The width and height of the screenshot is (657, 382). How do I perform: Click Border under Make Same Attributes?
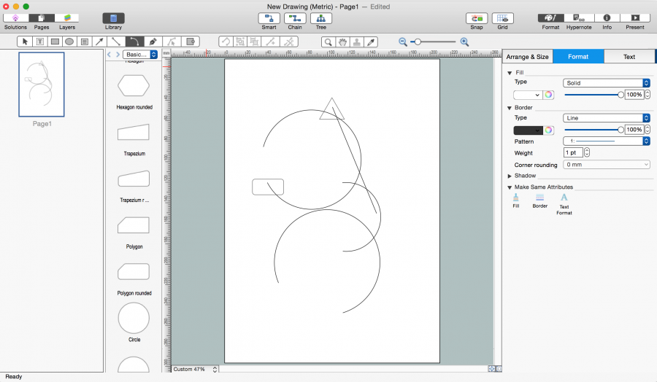click(x=539, y=198)
